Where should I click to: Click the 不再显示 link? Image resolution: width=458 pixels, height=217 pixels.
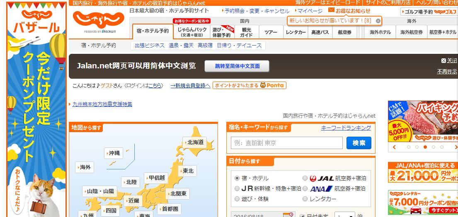coord(447,72)
